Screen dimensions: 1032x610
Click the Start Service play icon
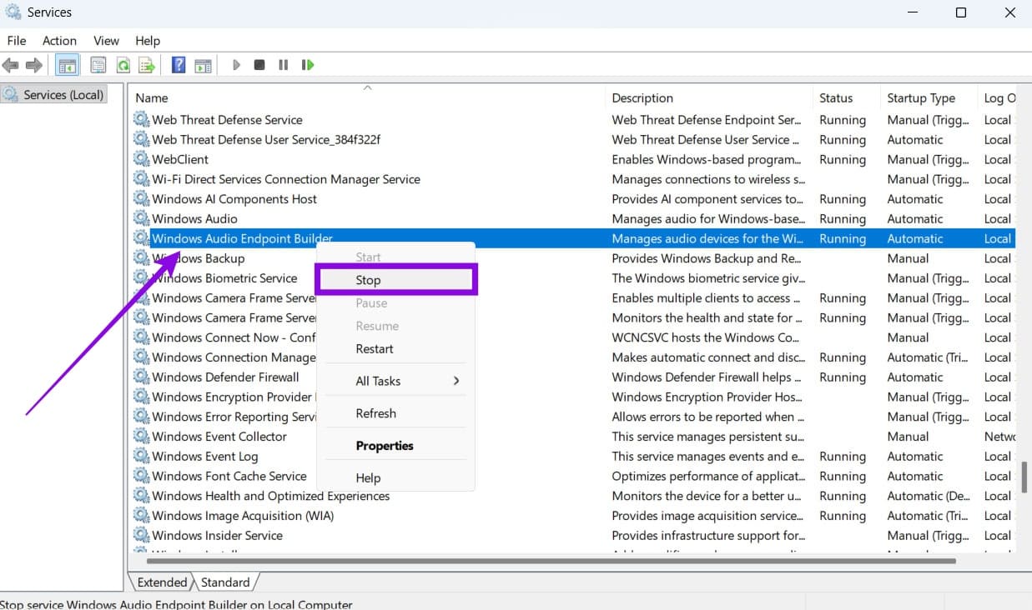[x=236, y=65]
